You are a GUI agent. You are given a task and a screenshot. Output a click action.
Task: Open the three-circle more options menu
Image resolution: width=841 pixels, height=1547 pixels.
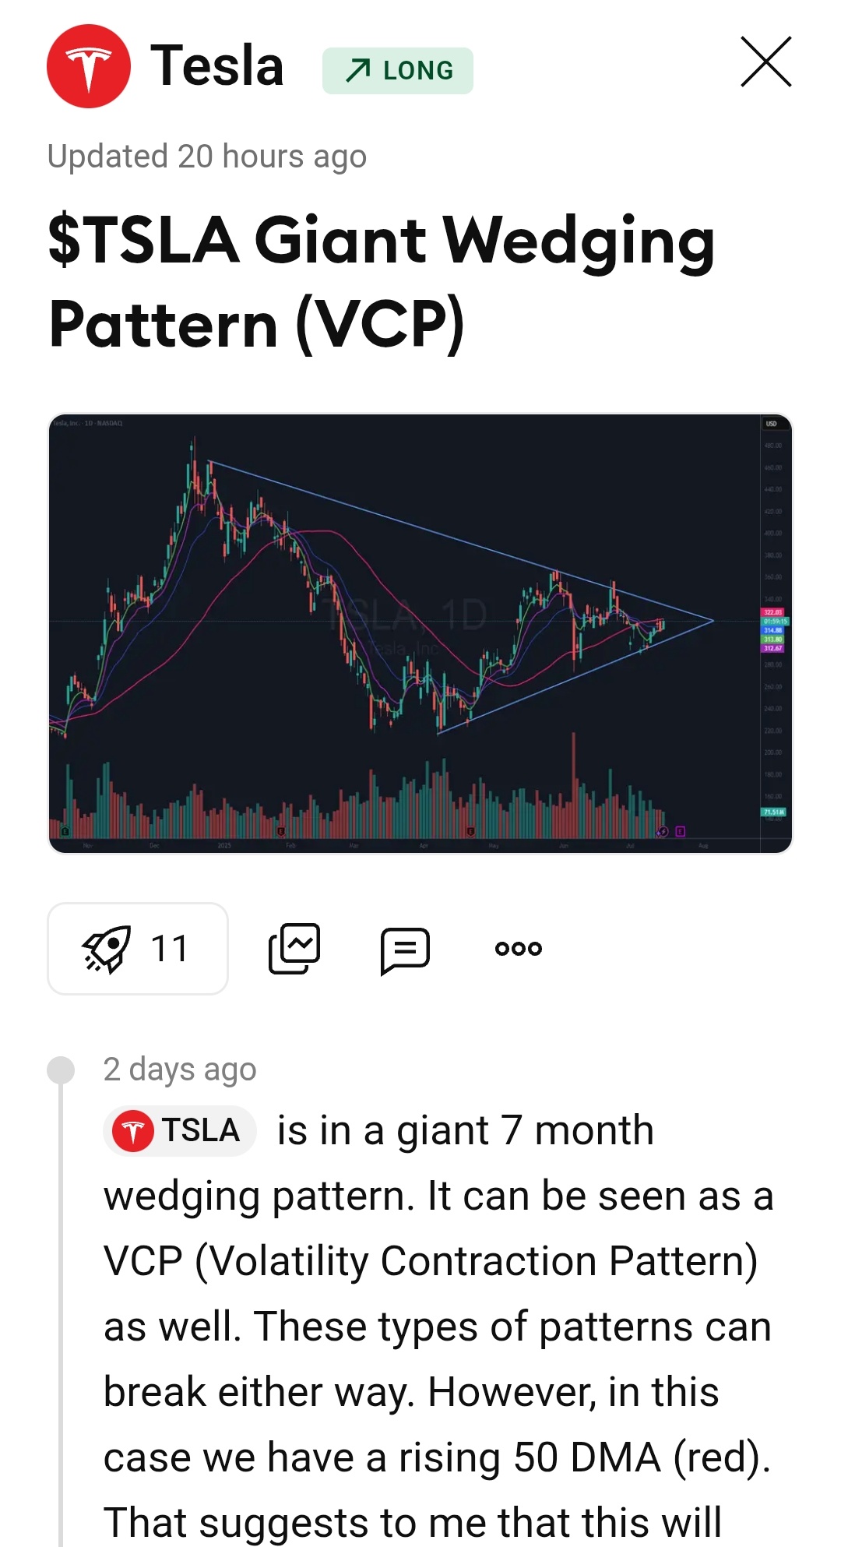click(519, 949)
